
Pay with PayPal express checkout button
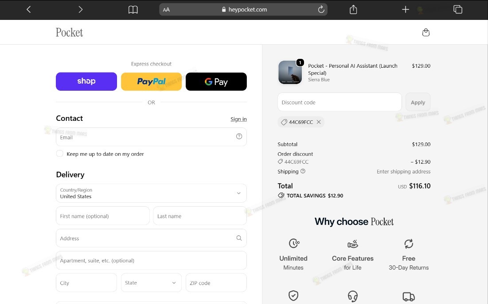pos(151,81)
